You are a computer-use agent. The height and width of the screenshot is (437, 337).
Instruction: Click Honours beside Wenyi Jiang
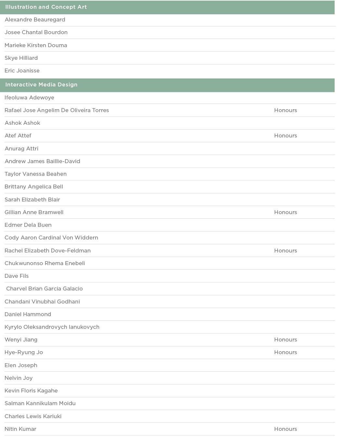point(285,340)
